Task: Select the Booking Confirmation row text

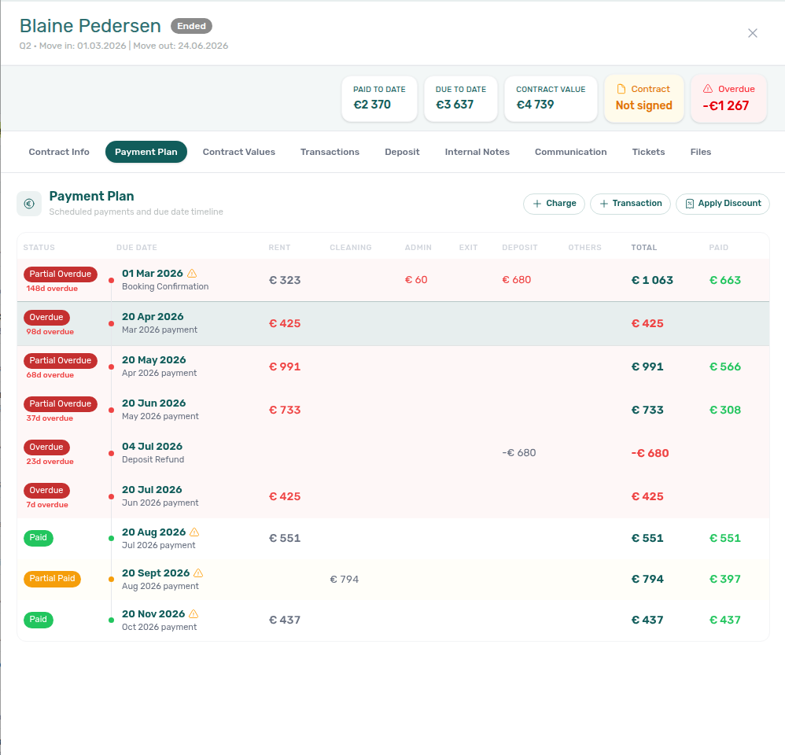Action: [165, 286]
